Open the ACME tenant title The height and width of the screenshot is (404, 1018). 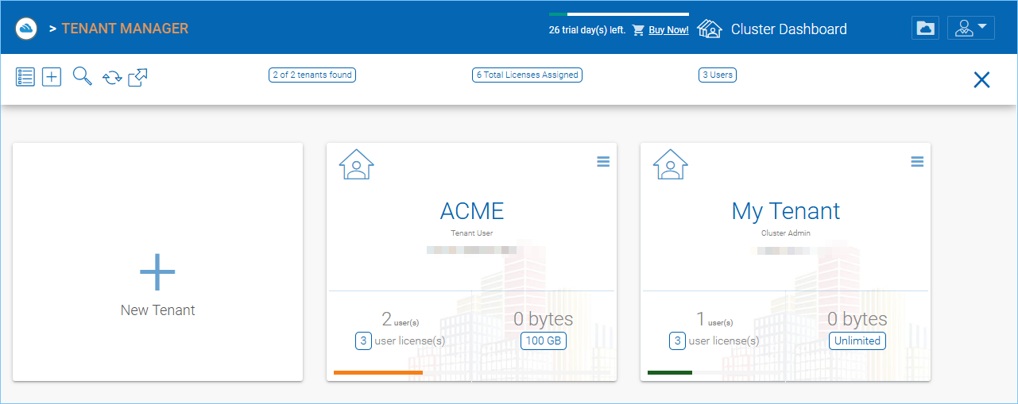point(472,210)
